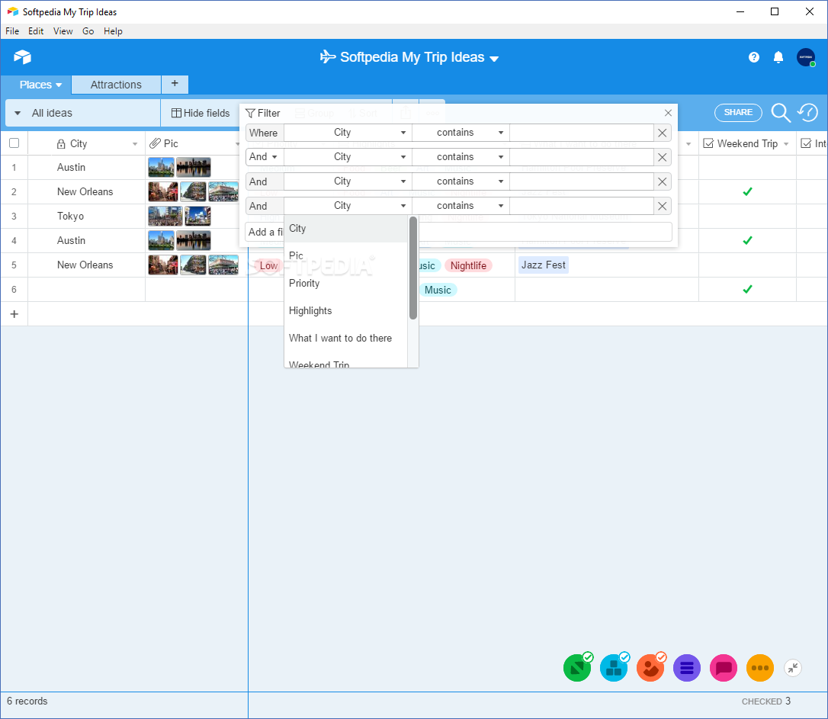Click the orange block icon at bottom
This screenshot has height=719, width=828.
650,668
